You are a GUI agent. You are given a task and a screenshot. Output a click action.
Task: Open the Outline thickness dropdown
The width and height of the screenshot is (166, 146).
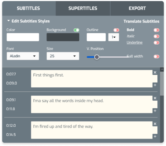[114, 37]
